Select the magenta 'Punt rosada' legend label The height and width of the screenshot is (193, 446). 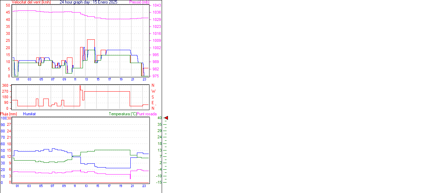click(147, 114)
